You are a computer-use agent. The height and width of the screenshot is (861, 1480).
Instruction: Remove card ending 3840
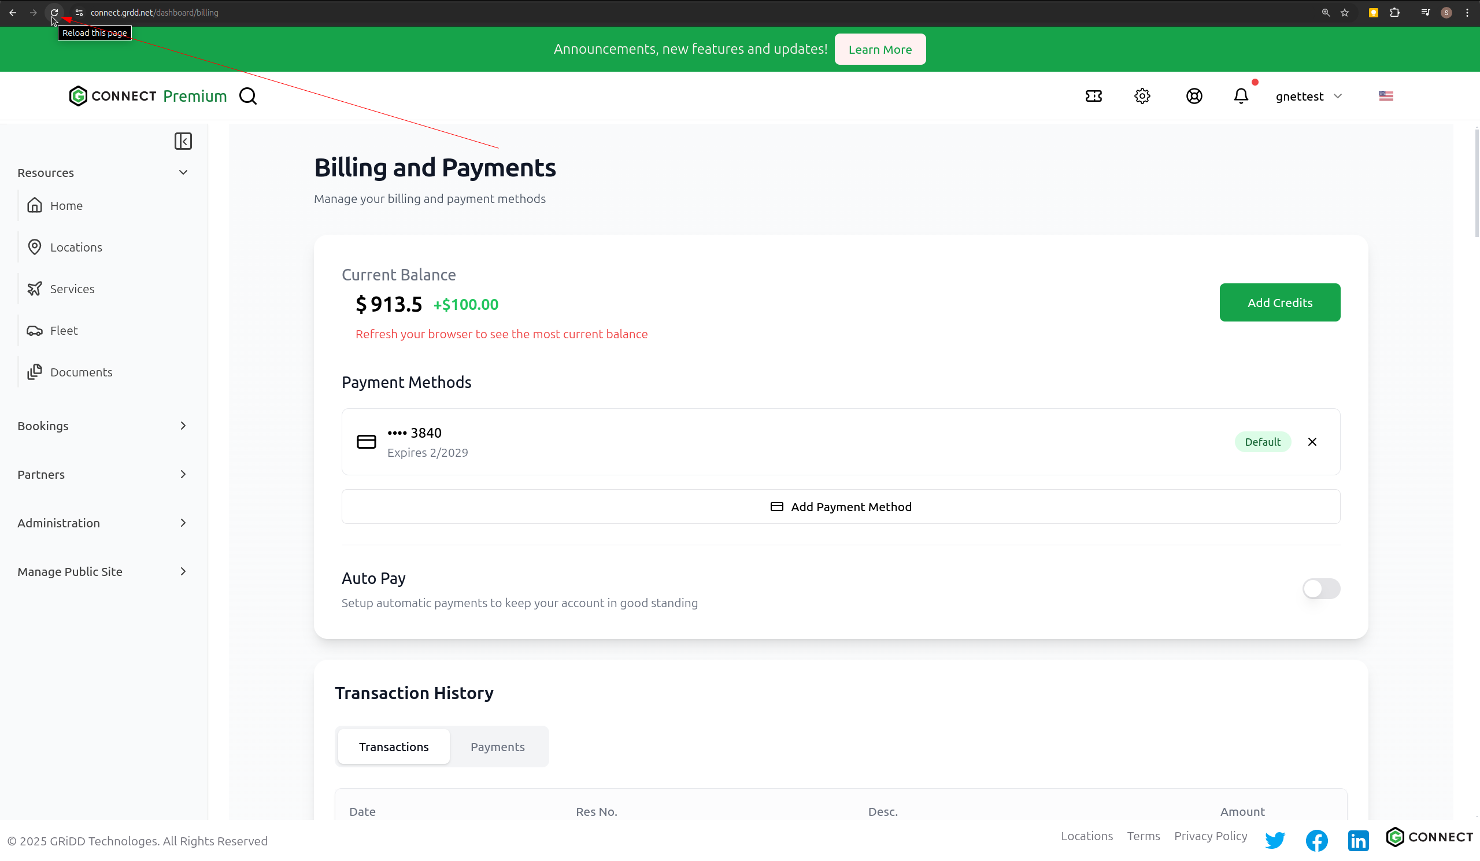click(1312, 442)
